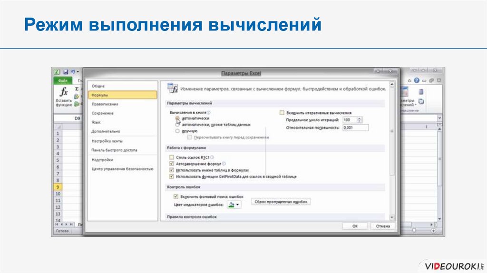Toggle 'Включить фоновый поиск ошибок' checkbox

click(x=176, y=196)
